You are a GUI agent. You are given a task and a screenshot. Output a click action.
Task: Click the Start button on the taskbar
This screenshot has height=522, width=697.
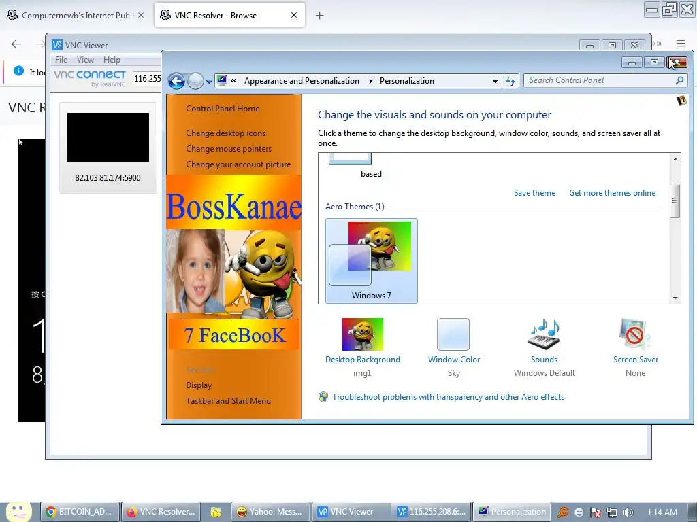pos(18,512)
